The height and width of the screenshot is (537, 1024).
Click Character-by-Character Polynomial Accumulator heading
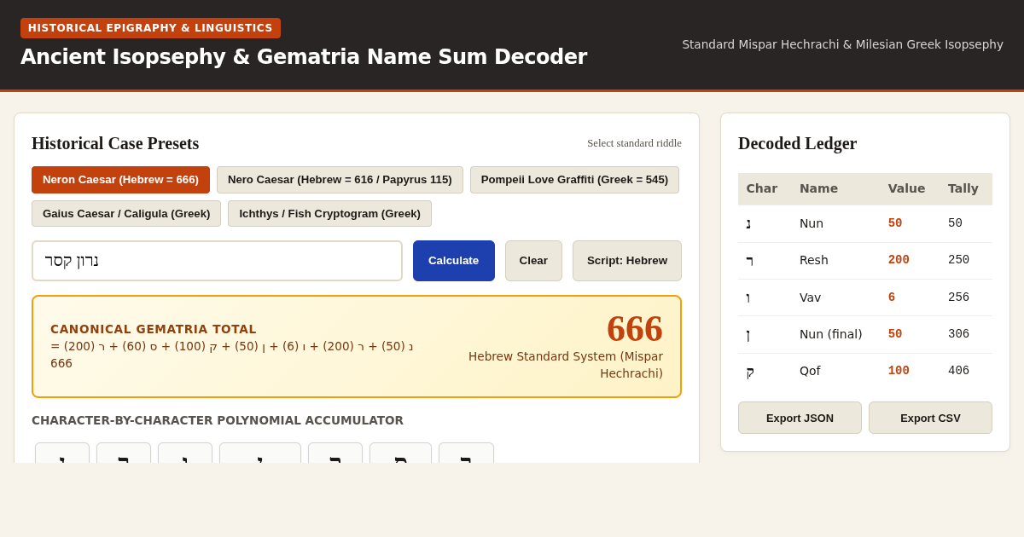[218, 420]
